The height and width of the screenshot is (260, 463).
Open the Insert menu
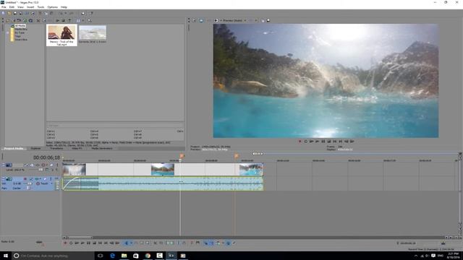[x=30, y=6]
